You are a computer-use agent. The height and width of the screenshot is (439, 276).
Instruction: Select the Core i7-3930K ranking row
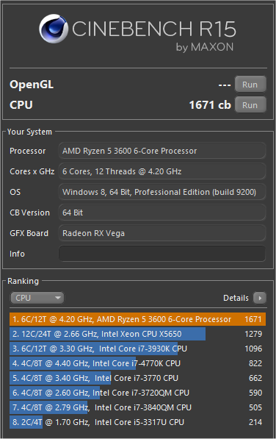(x=137, y=349)
